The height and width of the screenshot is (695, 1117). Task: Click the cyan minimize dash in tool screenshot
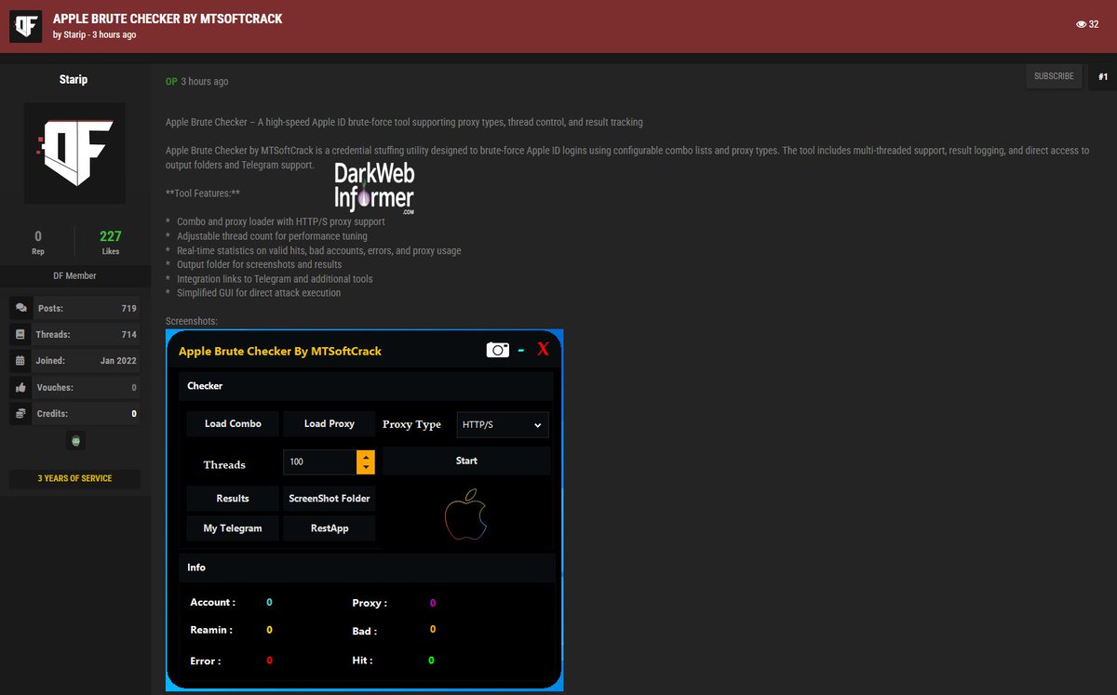click(521, 350)
